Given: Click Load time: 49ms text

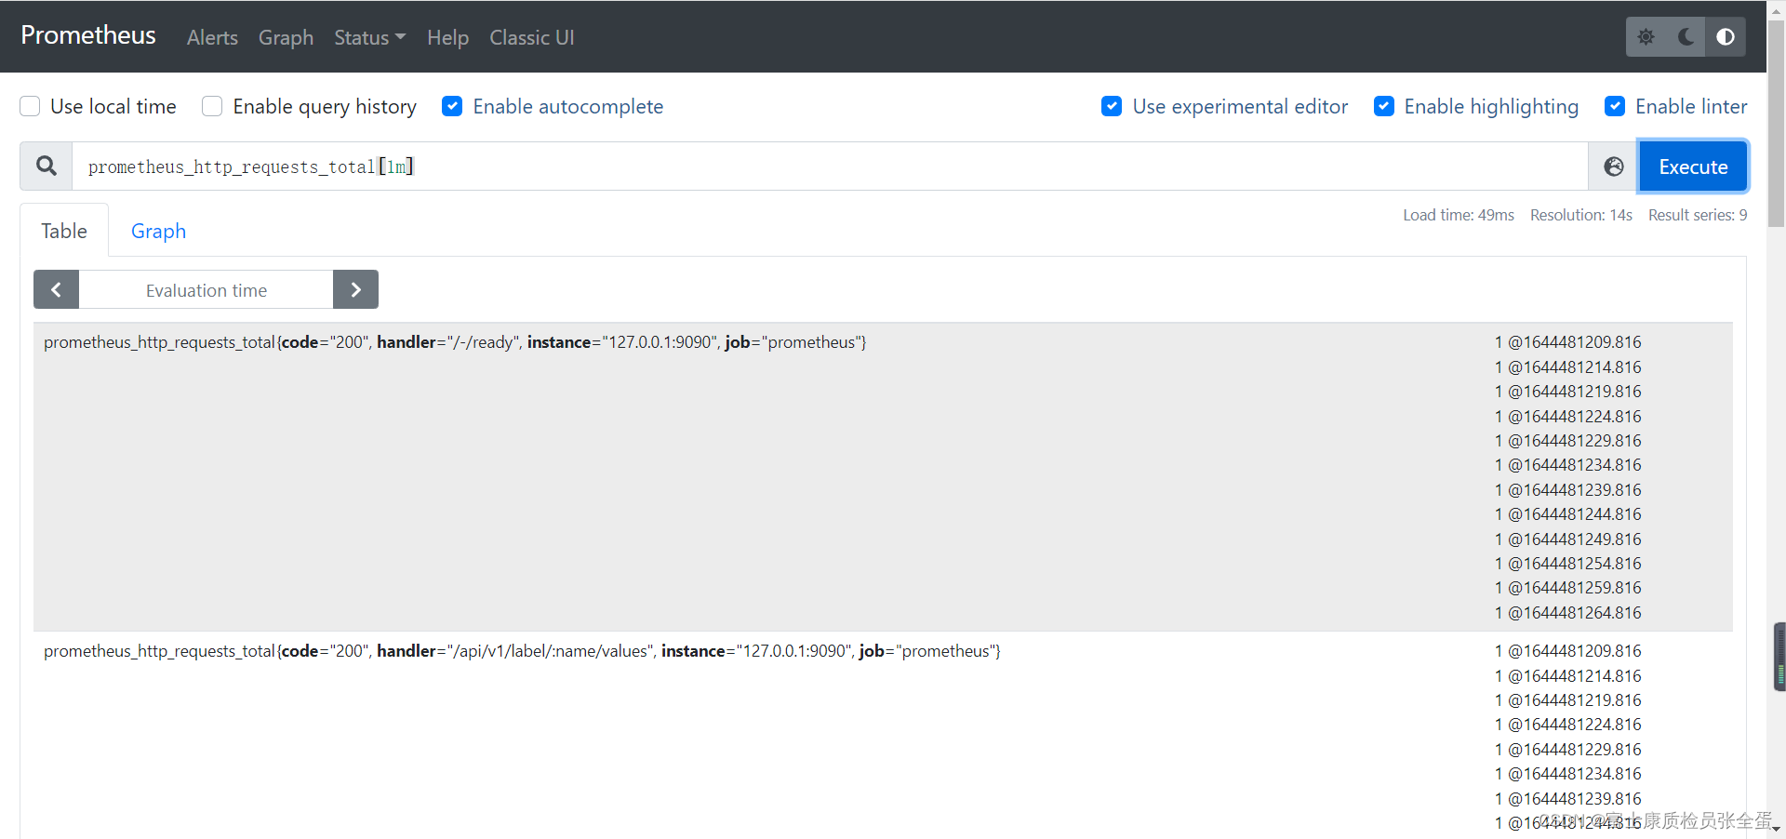Looking at the screenshot, I should (1459, 215).
